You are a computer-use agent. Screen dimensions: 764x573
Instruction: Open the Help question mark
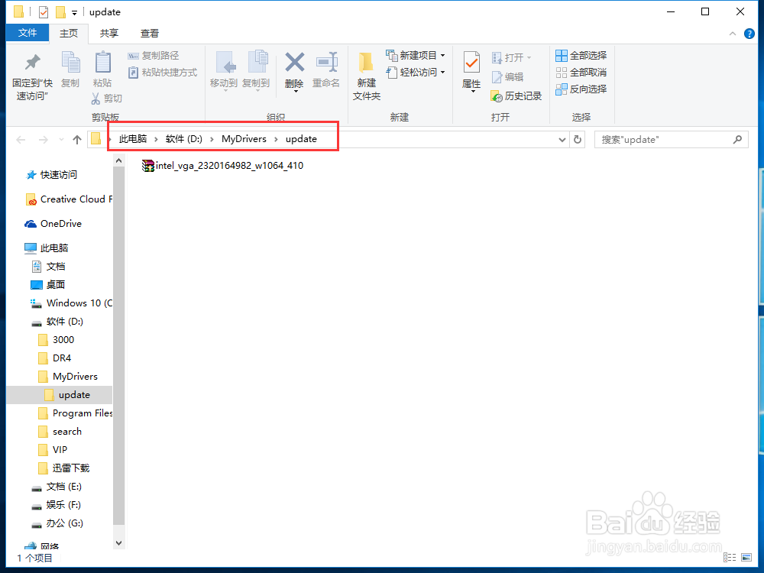749,34
